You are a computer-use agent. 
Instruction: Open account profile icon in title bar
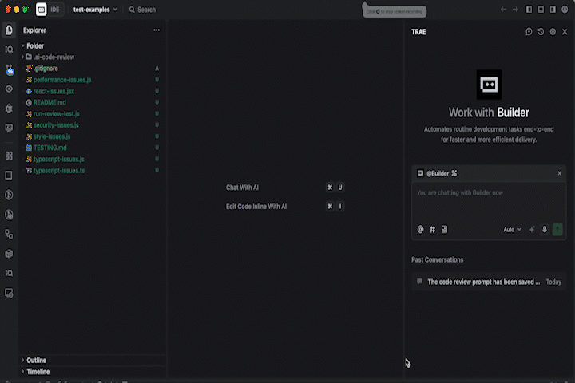[565, 10]
